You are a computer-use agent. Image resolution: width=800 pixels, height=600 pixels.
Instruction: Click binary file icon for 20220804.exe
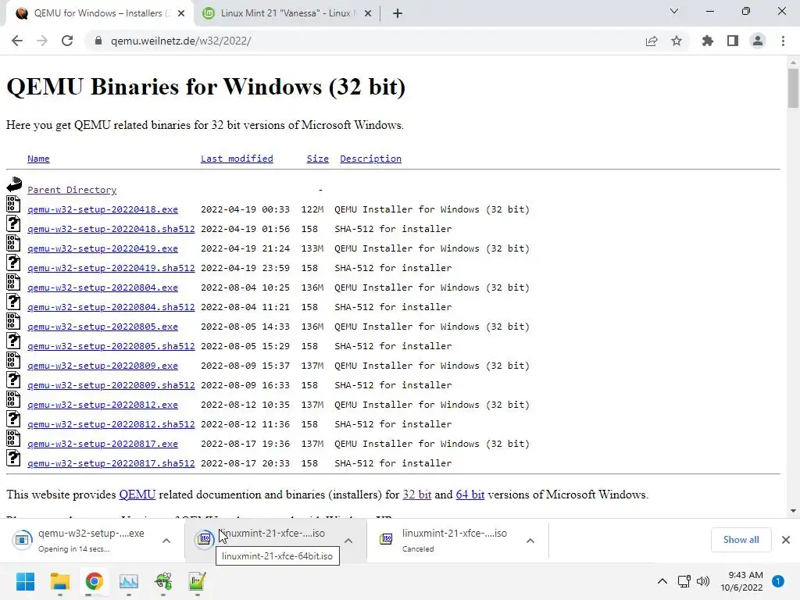pos(13,282)
